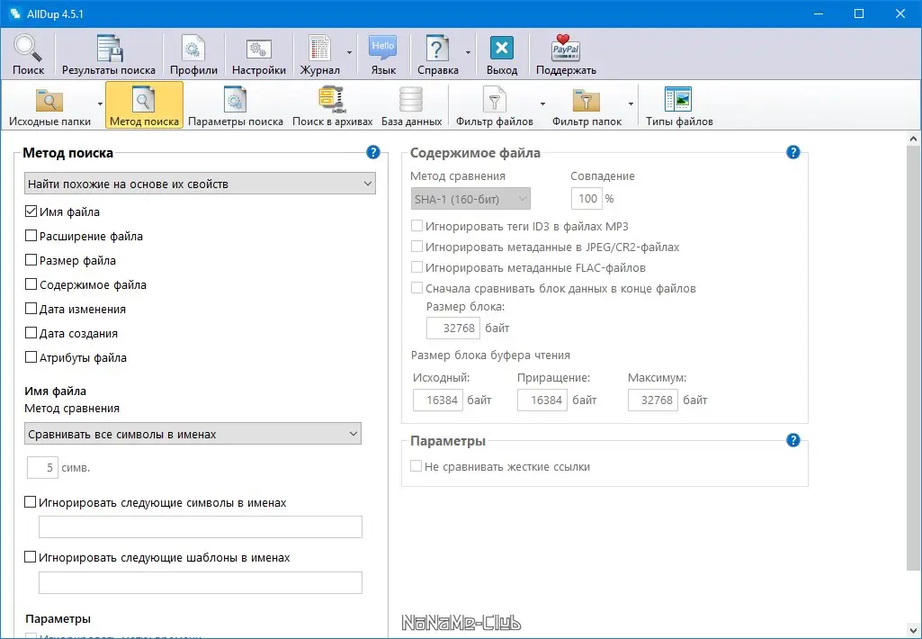Check Игнорировать метаданные FLAC-файлов
The width and height of the screenshot is (922, 639).
pyautogui.click(x=416, y=267)
